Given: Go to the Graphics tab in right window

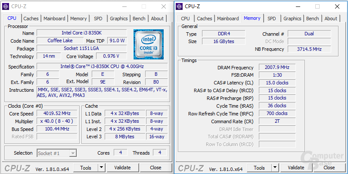Looking at the screenshot, I should (x=292, y=19).
